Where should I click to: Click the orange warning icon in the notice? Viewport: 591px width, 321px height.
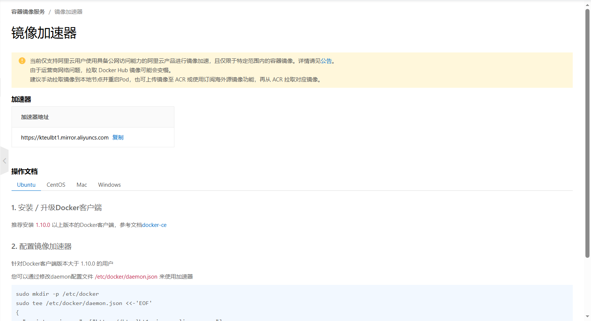(x=22, y=61)
